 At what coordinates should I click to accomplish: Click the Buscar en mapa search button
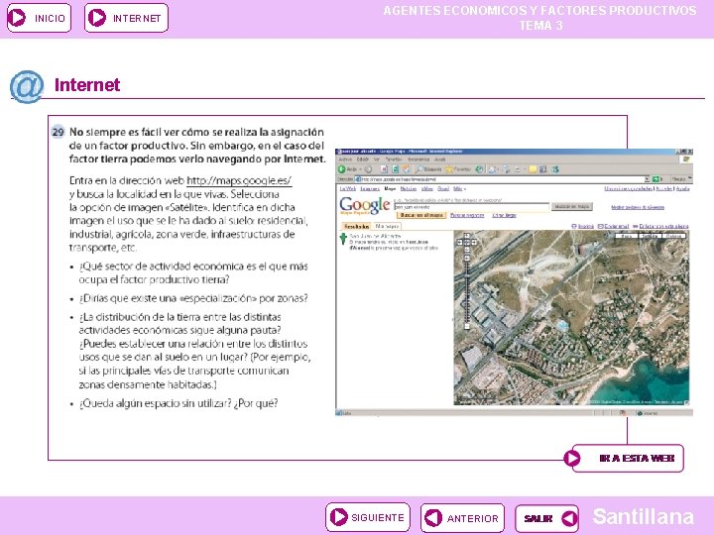pos(572,206)
